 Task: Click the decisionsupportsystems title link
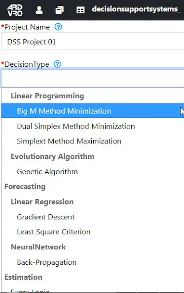pos(136,9)
